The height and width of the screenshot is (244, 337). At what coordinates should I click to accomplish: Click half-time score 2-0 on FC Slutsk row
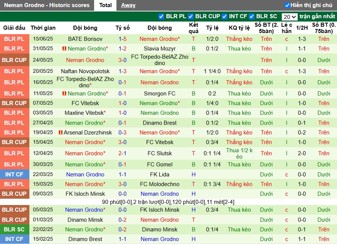coord(302,153)
